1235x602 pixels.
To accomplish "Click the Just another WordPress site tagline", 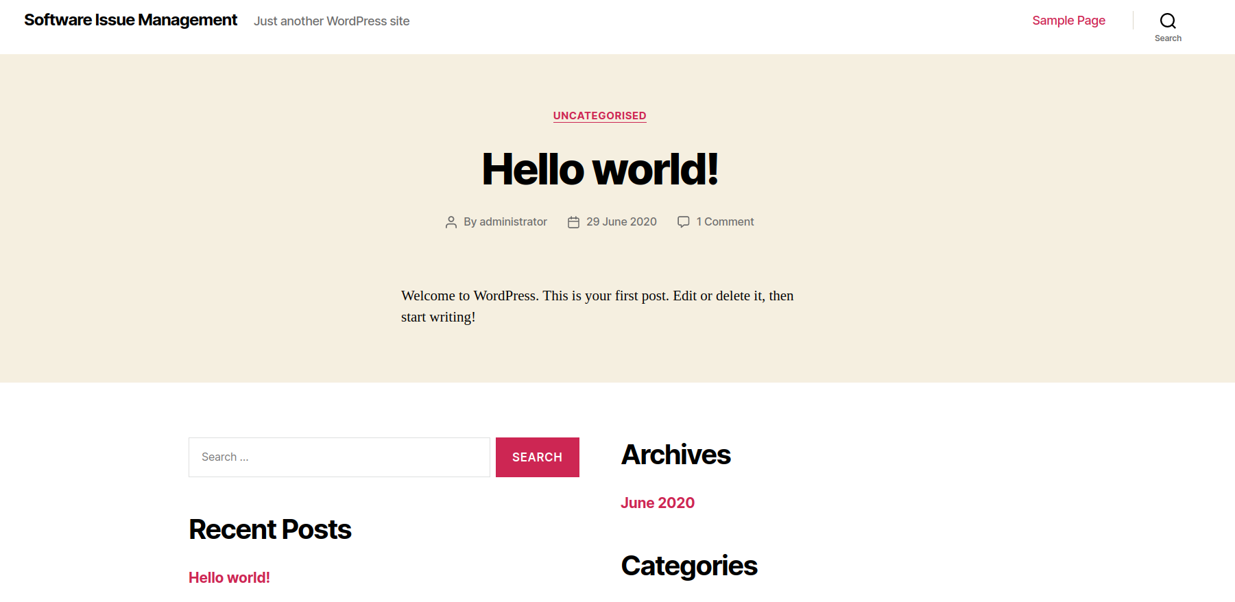I will [331, 21].
